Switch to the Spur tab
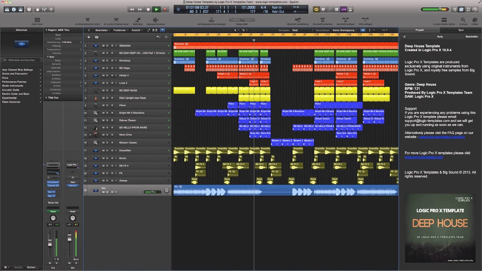The width and height of the screenshot is (482, 271). tap(461, 30)
